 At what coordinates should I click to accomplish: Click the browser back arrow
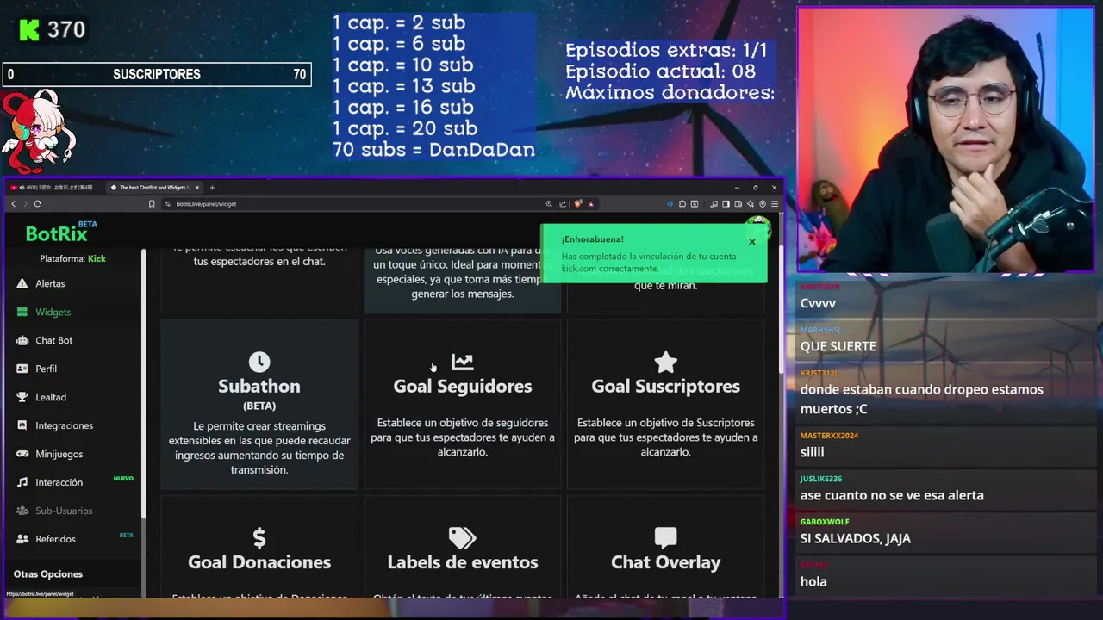pos(13,204)
